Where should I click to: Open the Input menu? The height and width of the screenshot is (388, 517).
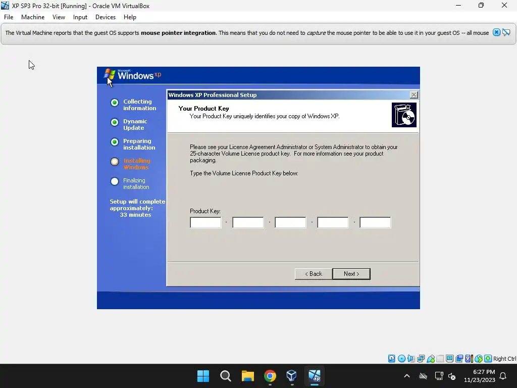pos(80,17)
